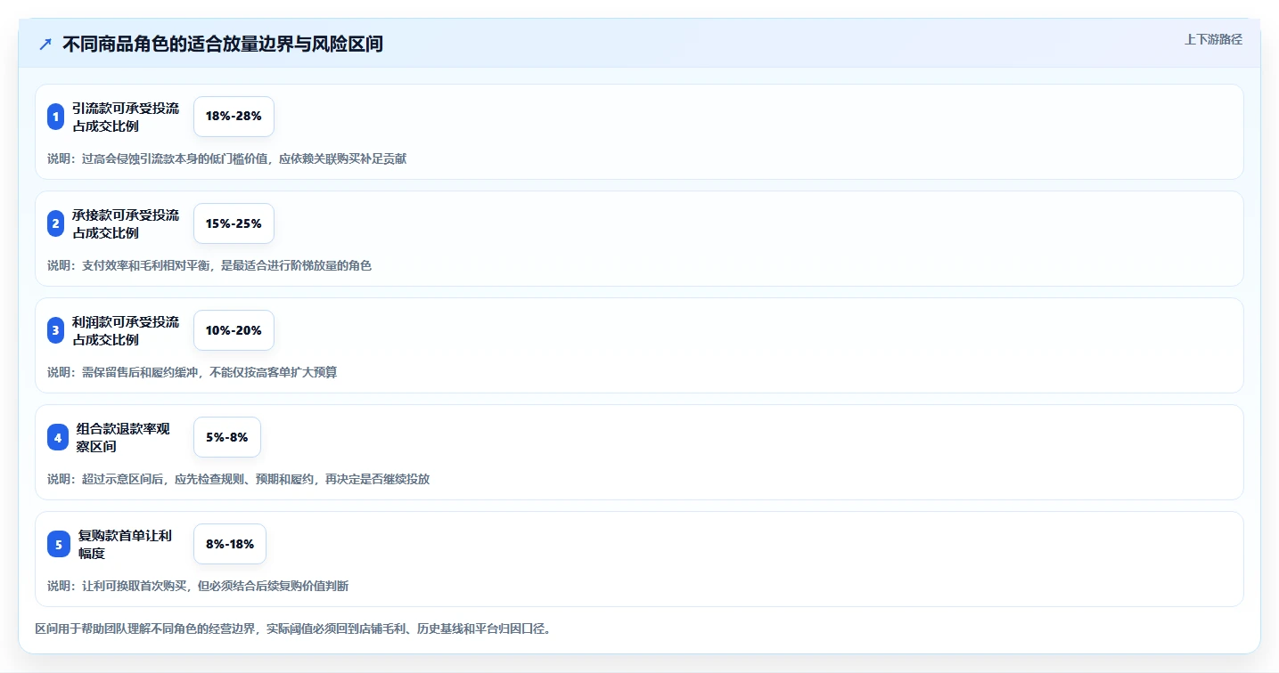The width and height of the screenshot is (1279, 673).
Task: Click number badge 1 for 引流款
Action: pos(56,117)
